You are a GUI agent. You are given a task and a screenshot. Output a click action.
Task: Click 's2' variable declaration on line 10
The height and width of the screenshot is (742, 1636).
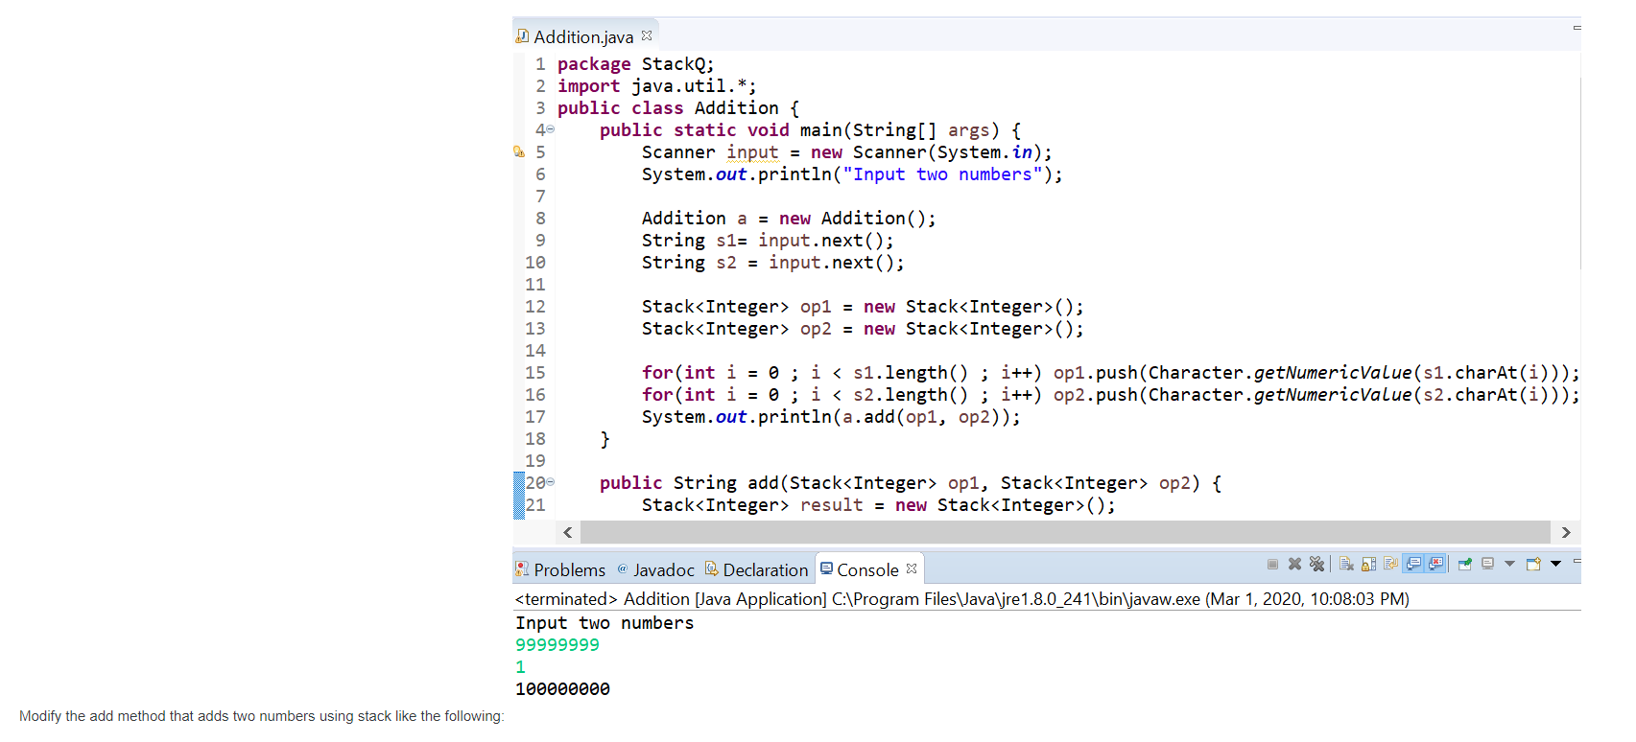[x=726, y=263]
